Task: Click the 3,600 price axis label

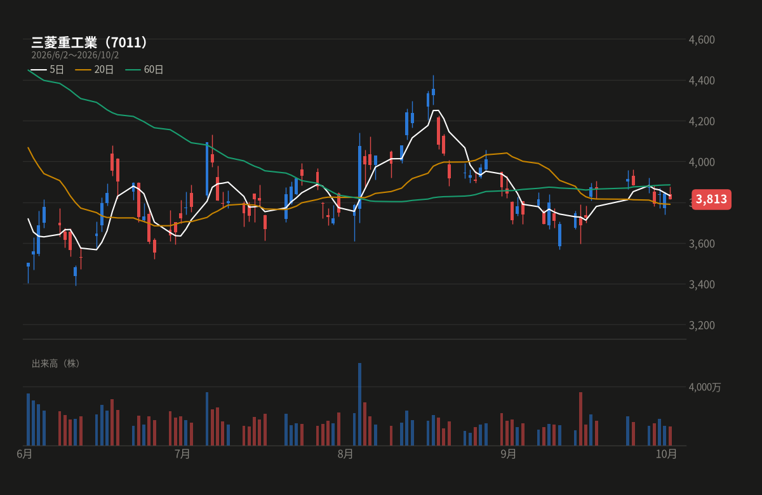Action: point(702,244)
